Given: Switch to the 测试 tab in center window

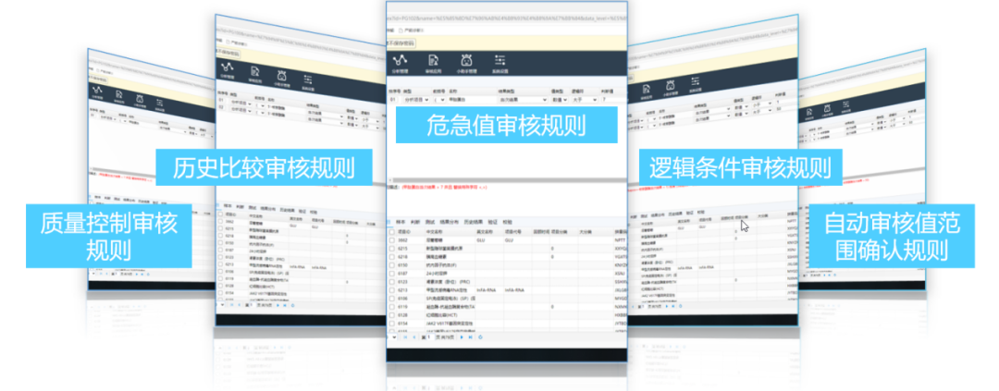Looking at the screenshot, I should pyautogui.click(x=430, y=222).
